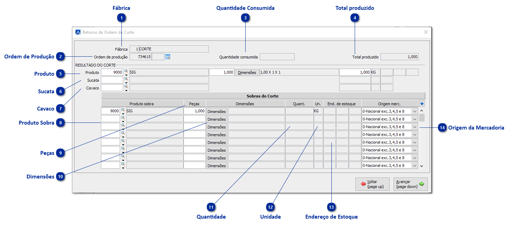
Task: Expand the small arrow below Produto magnifier
Action: tap(126, 75)
